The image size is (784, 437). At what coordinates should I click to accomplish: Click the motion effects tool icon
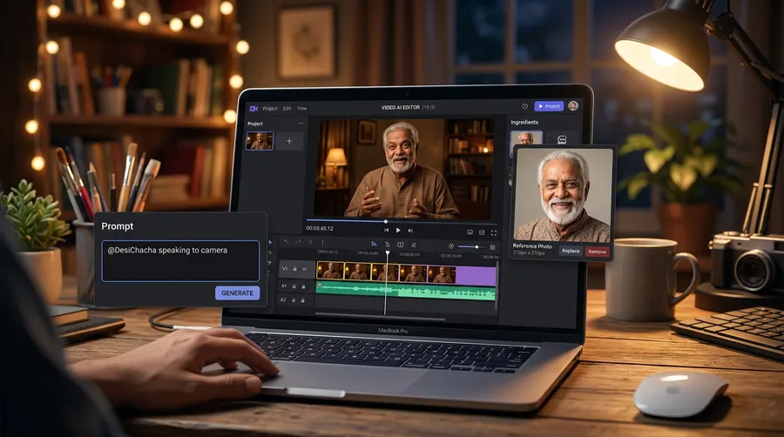(414, 245)
